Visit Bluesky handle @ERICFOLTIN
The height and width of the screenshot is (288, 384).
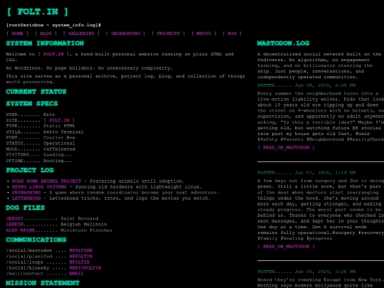pos(85,268)
